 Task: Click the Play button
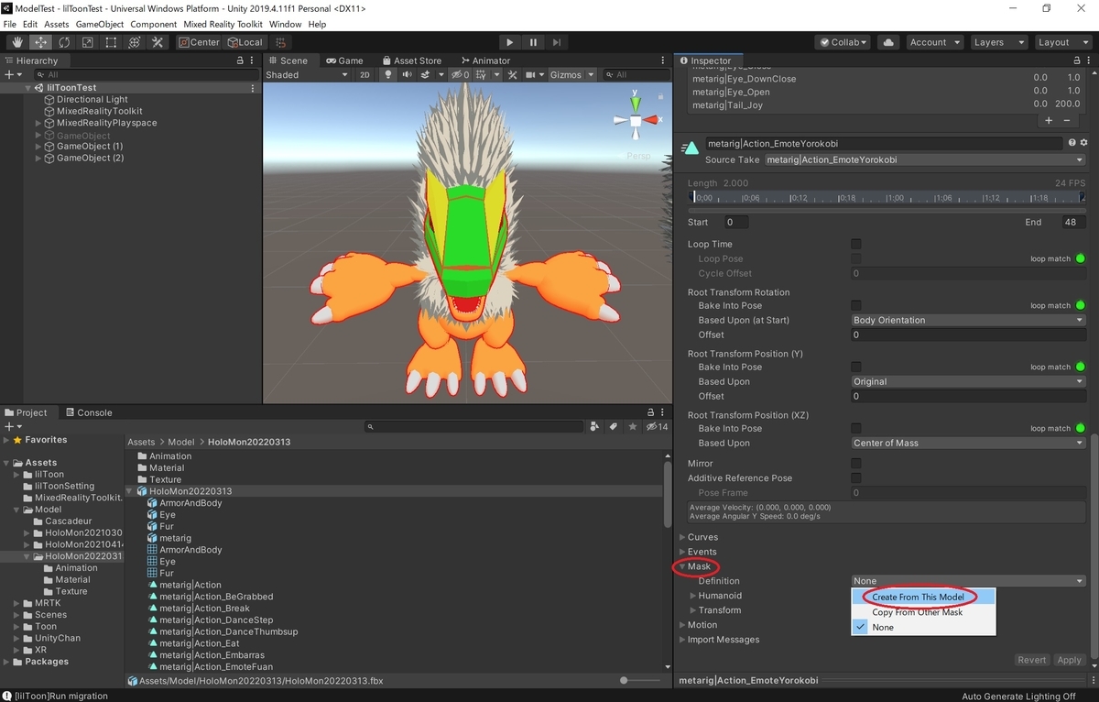point(510,42)
